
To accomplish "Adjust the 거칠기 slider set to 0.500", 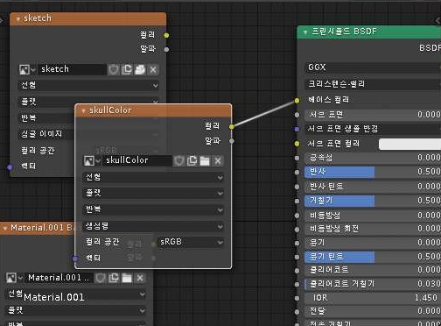I will point(373,201).
